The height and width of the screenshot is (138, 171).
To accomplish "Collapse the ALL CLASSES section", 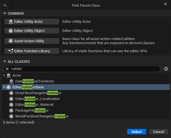I will pos(4,61).
